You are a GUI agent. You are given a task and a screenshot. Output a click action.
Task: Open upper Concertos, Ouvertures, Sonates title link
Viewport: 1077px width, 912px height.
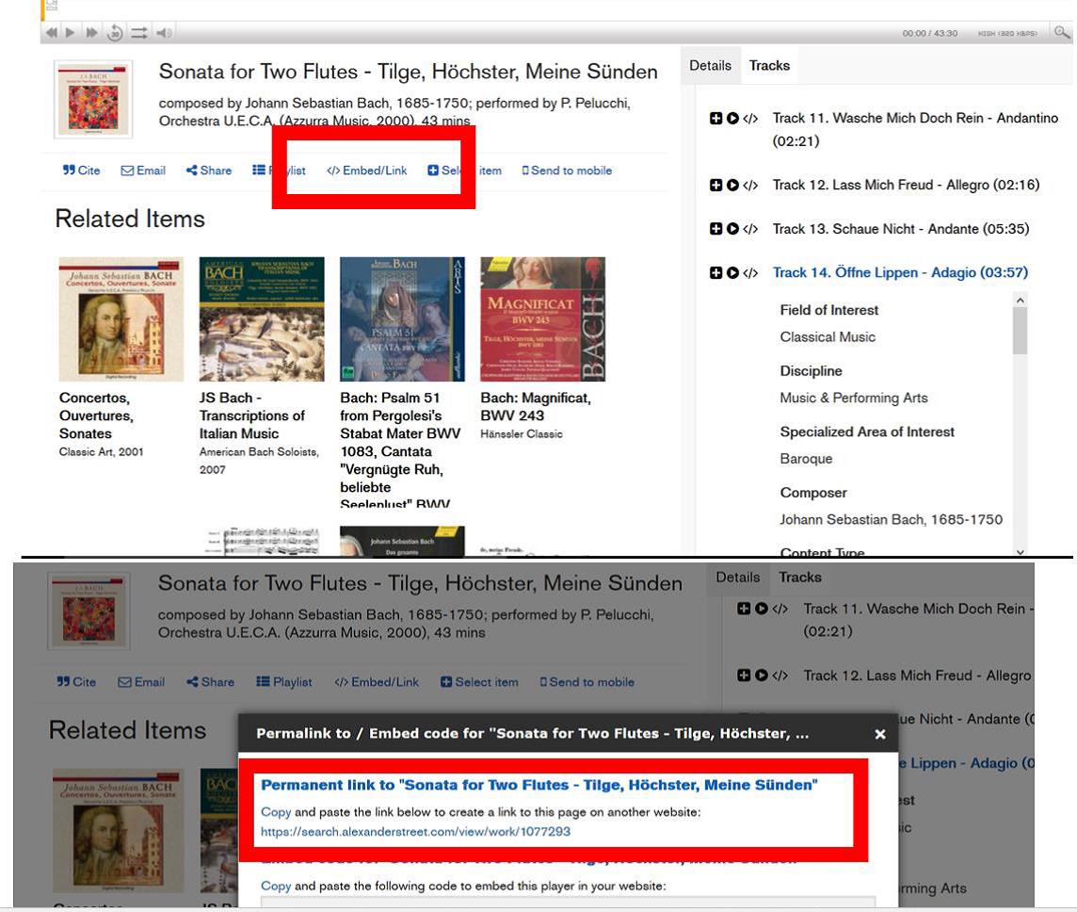96,415
